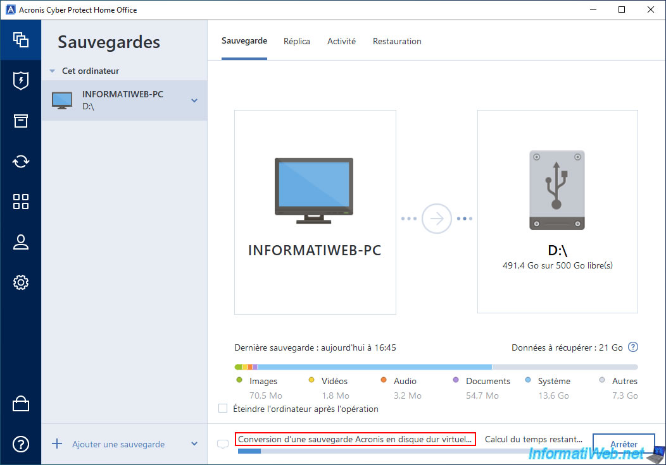Open the store shopping bag icon

tap(20, 404)
